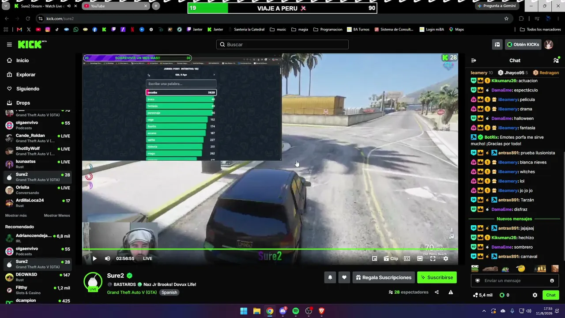Select the Spanish language tag
Image resolution: width=565 pixels, height=318 pixels.
[x=169, y=292]
